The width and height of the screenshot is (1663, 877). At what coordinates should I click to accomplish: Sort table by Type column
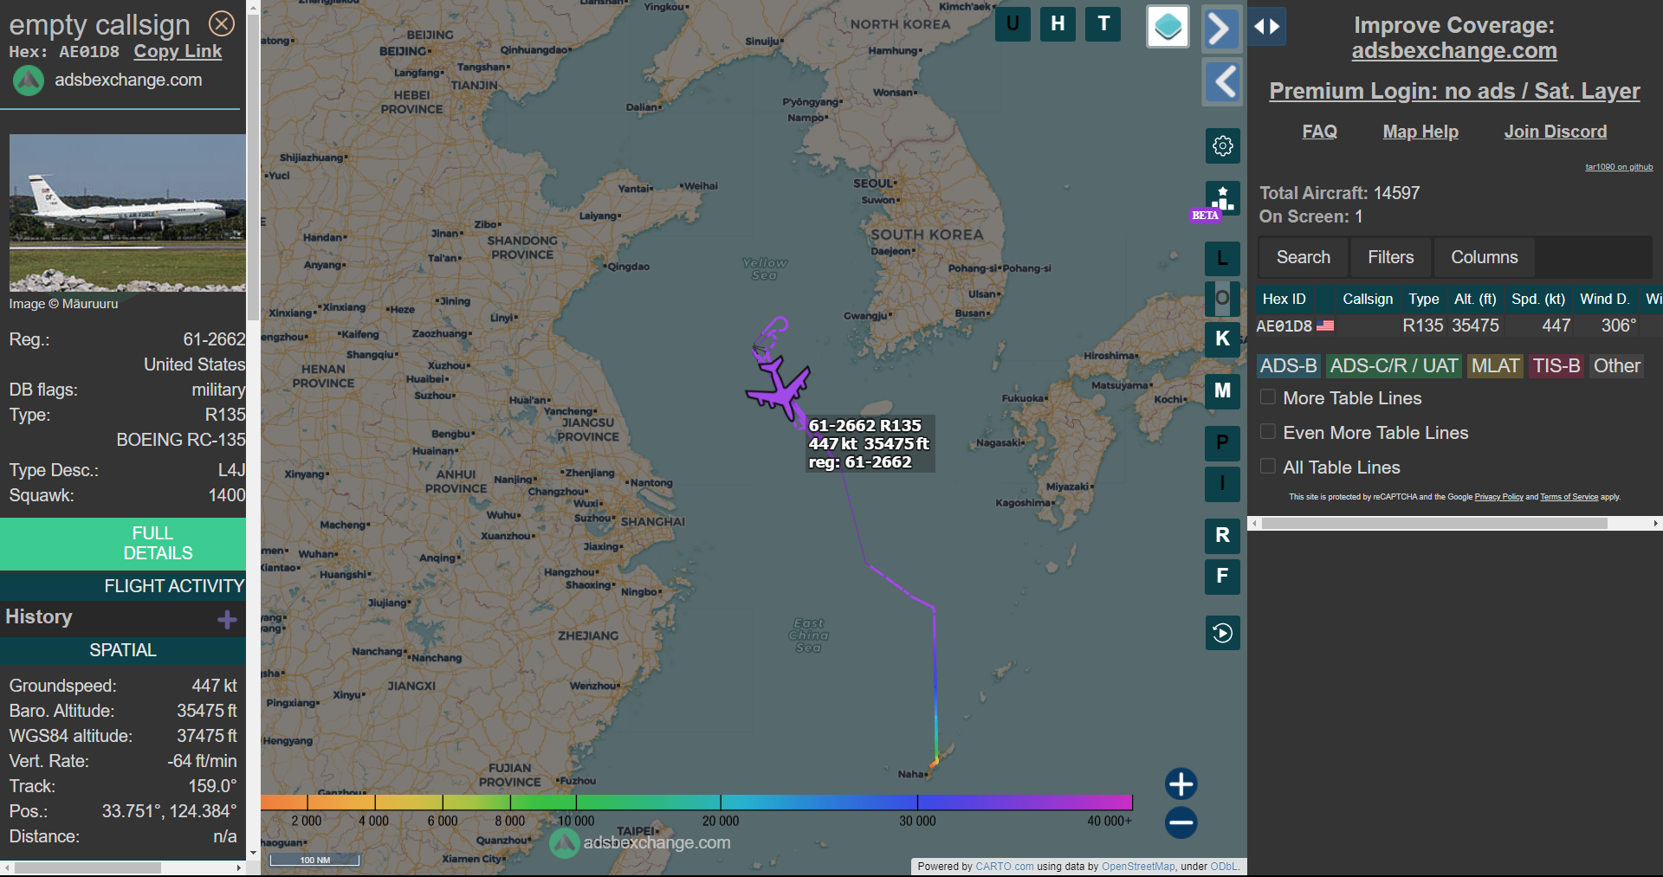pyautogui.click(x=1424, y=299)
